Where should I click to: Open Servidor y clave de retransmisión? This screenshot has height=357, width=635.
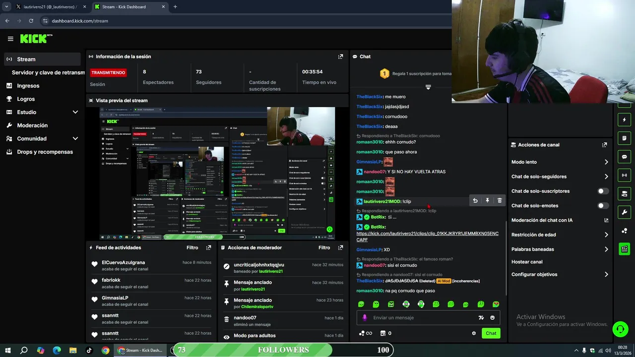[48, 72]
